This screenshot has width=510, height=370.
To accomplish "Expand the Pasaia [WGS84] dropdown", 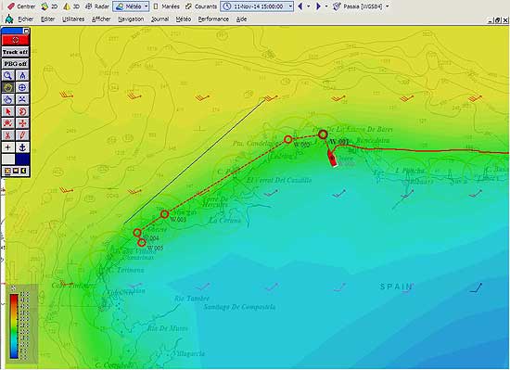I will 387,6.
